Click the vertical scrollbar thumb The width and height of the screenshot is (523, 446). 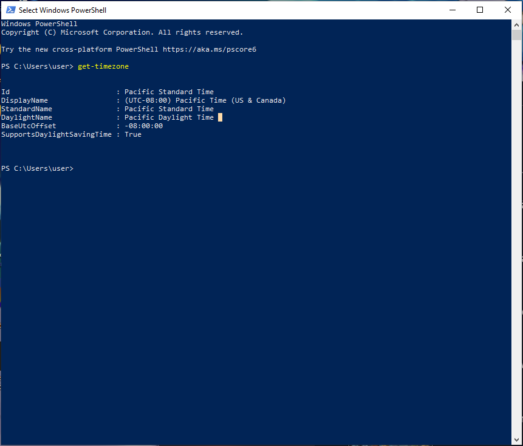click(517, 35)
